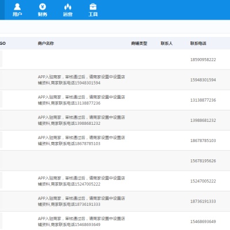
Task: Click the 商户名称 column header
Action: coord(46,43)
